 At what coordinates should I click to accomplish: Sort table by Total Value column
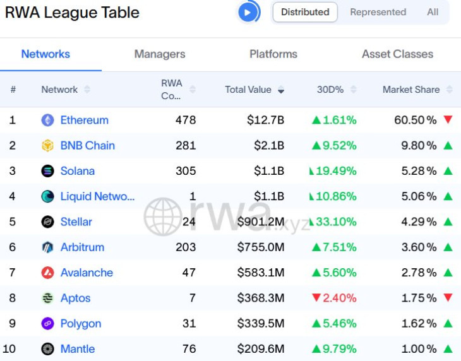(x=254, y=90)
